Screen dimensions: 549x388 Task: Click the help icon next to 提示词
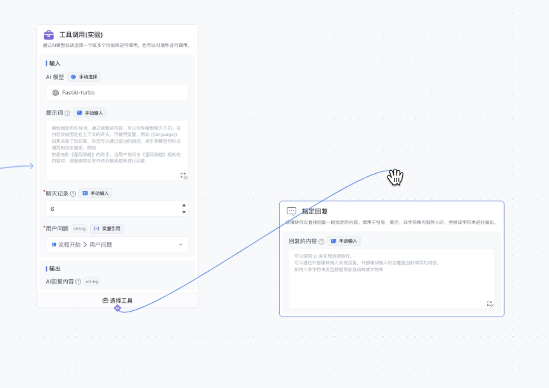point(67,113)
